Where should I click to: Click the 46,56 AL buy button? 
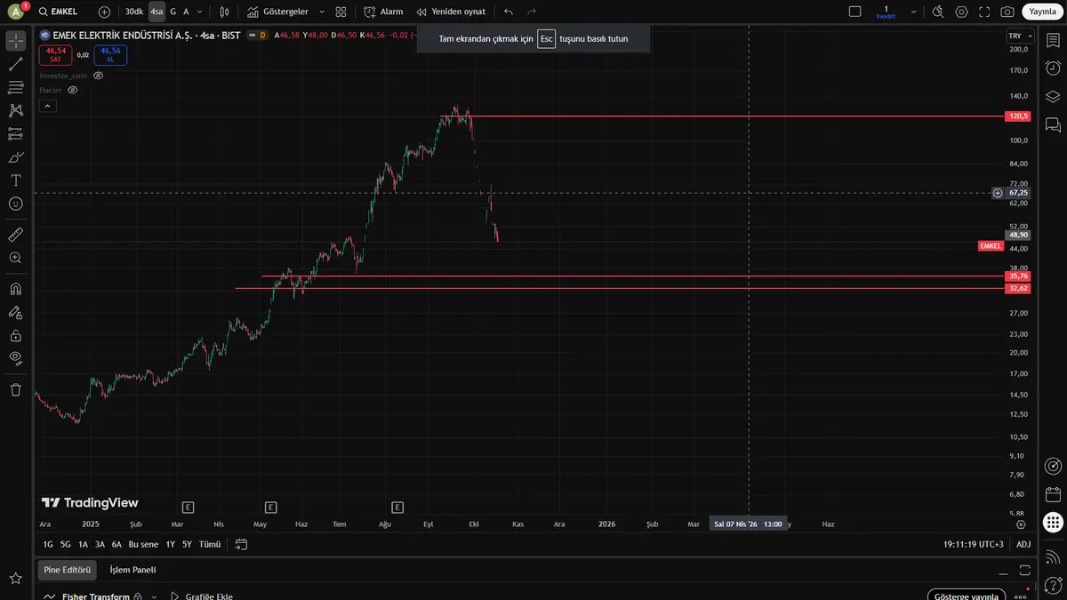(x=110, y=55)
